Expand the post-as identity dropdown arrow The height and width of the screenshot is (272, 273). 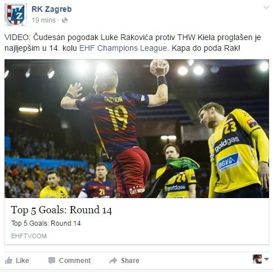266,259
